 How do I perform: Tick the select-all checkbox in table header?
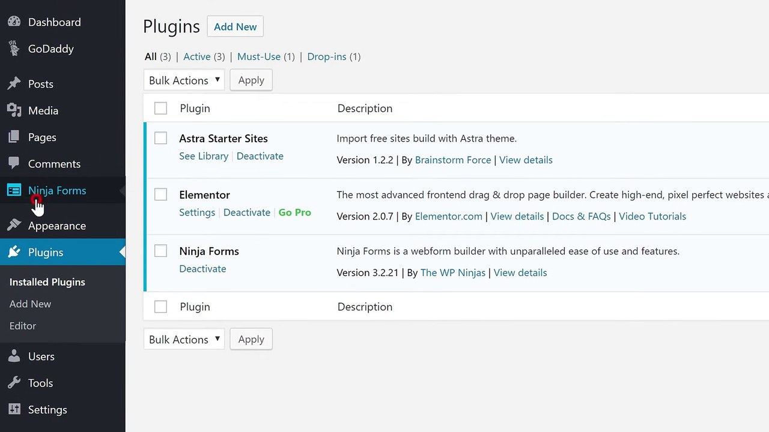(x=160, y=108)
